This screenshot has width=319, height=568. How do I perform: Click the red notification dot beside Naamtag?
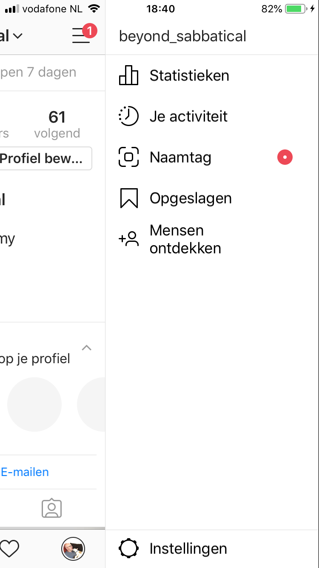(x=285, y=158)
